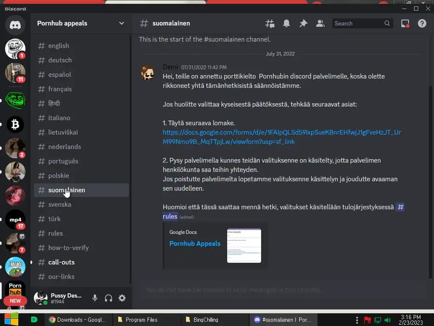Image resolution: width=434 pixels, height=326 pixels.
Task: Open the nederlands channel
Action: tap(81, 146)
